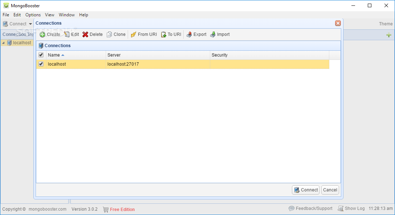The width and height of the screenshot is (395, 215).
Task: Collapse the localhost node in connection tree
Action: pyautogui.click(x=3, y=43)
